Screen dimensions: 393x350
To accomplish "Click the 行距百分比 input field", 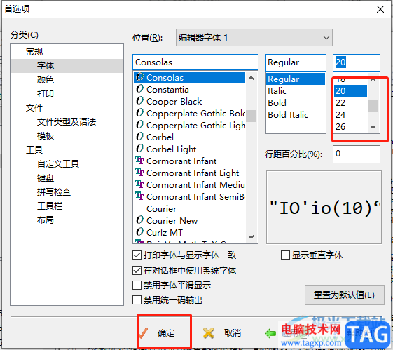I will click(x=357, y=154).
